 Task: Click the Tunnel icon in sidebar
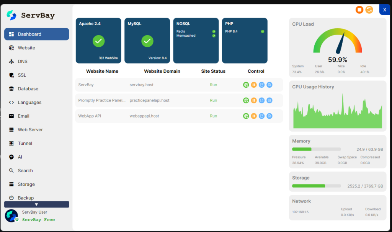[11, 143]
